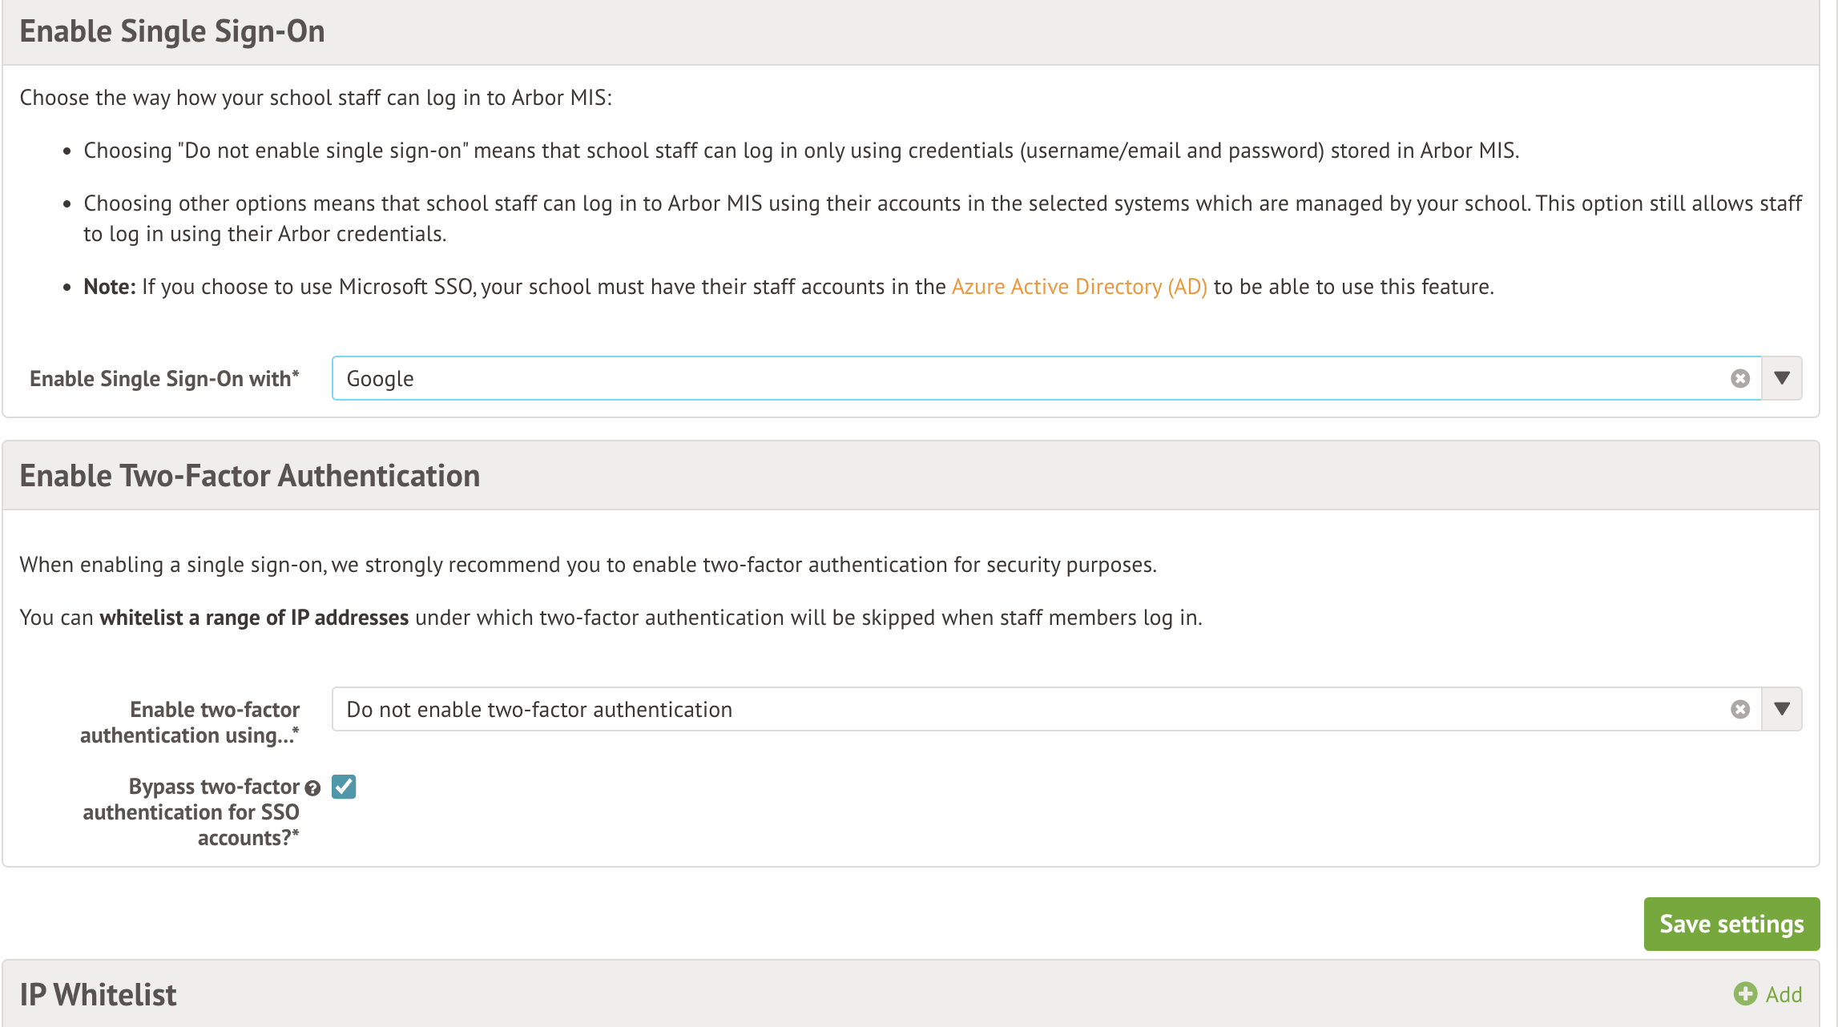Click the bold Note: text in the list
Image resolution: width=1838 pixels, height=1027 pixels.
(110, 287)
